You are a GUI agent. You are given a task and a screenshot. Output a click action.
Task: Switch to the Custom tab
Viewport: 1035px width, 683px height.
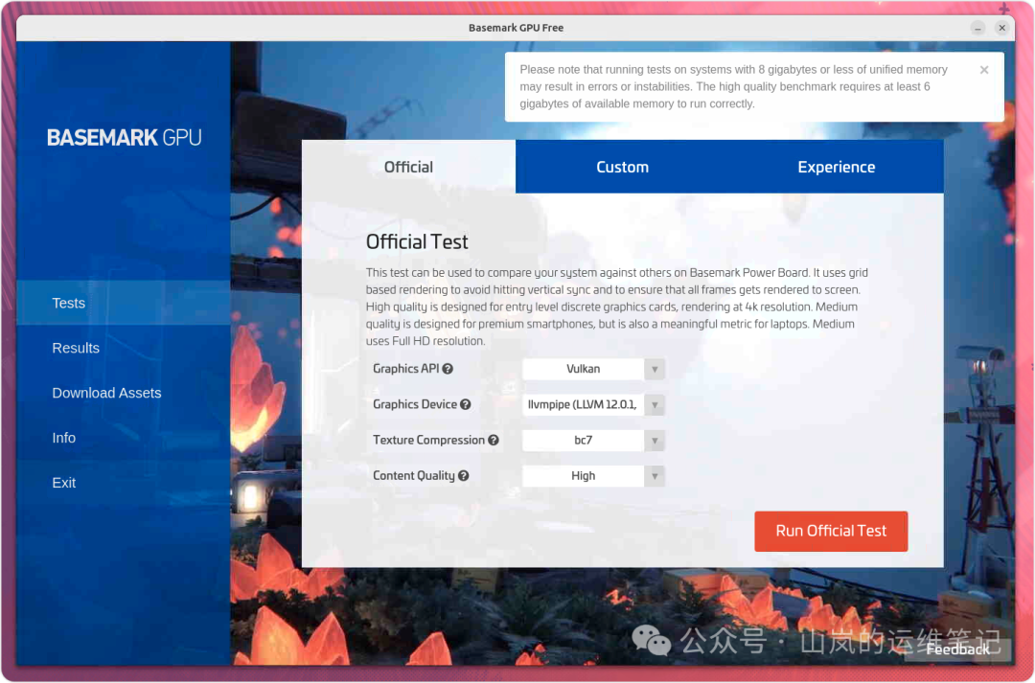(x=623, y=167)
